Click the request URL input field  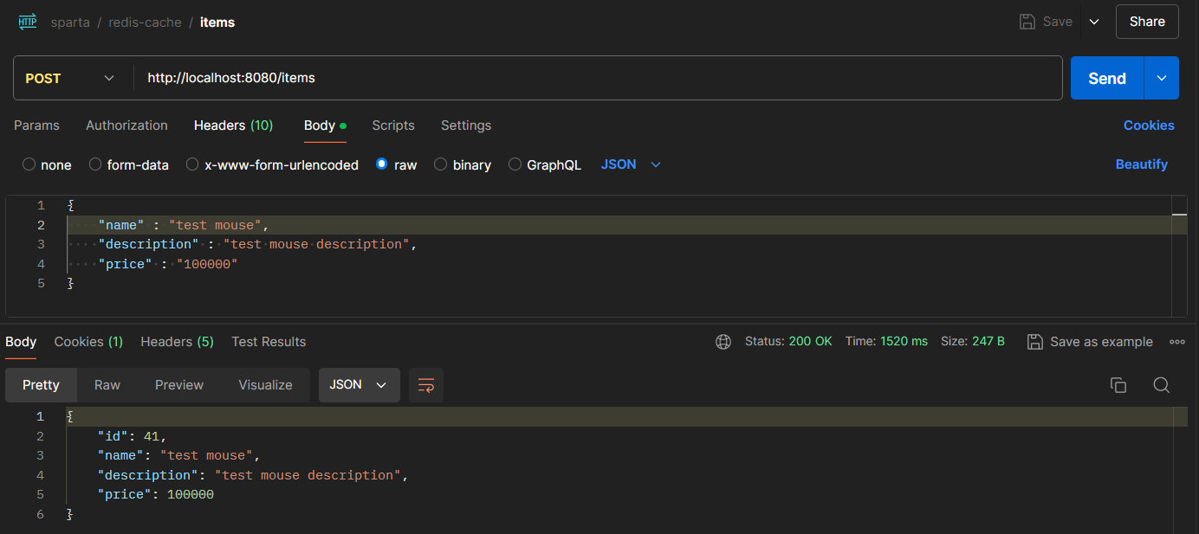tap(598, 78)
